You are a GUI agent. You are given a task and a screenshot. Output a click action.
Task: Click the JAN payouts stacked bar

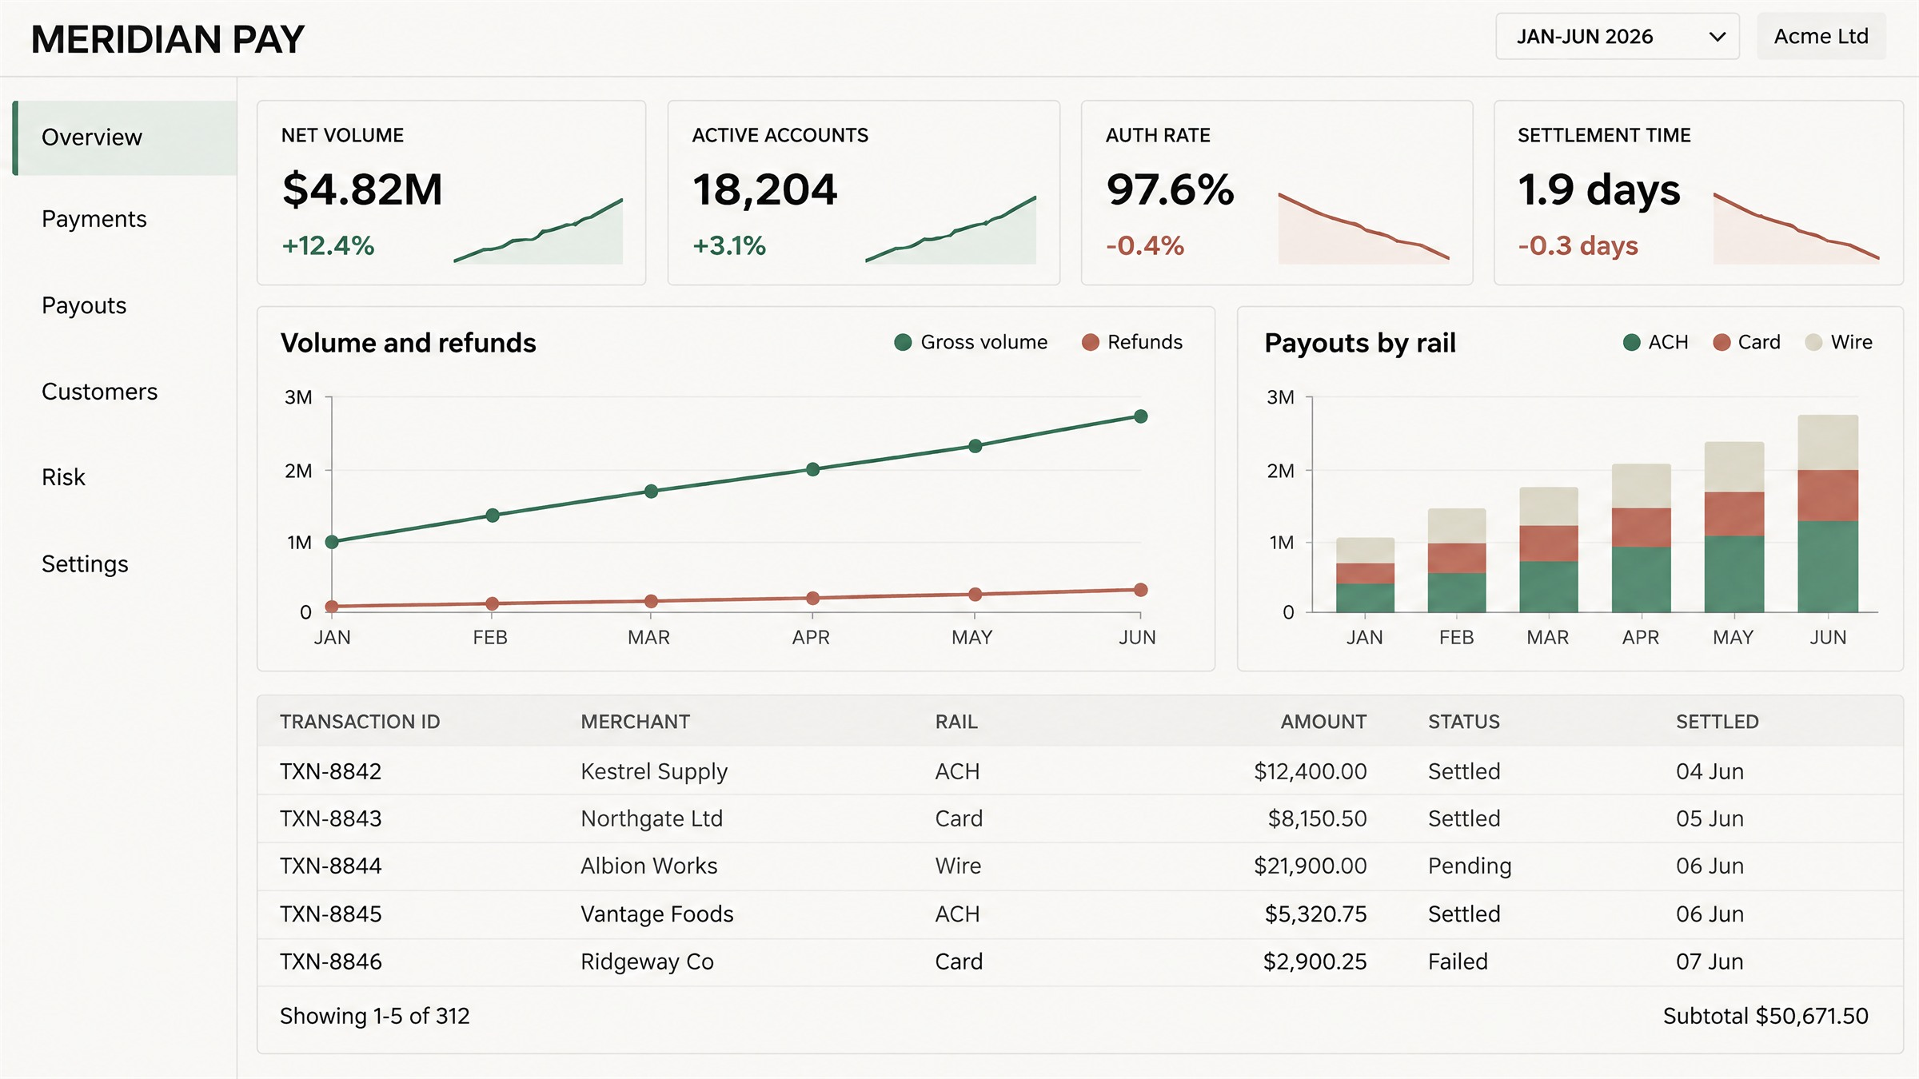[x=1365, y=575]
